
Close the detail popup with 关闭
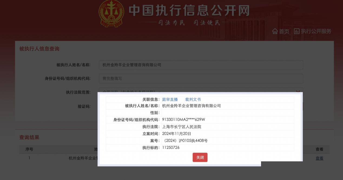click(200, 158)
